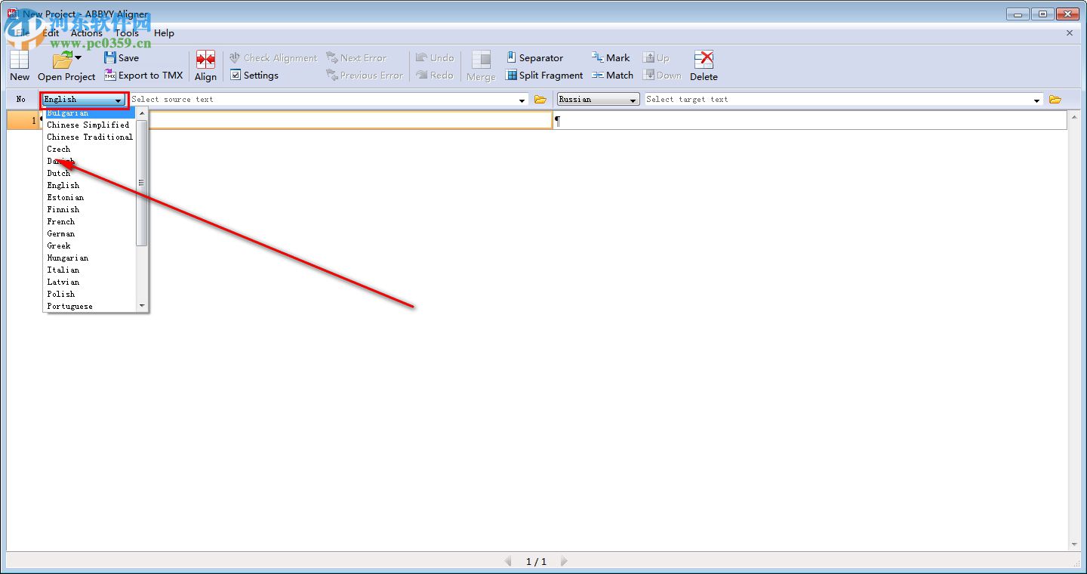Choose Chinese Simplified from the list
Screen dimensions: 1087x574
[x=90, y=125]
